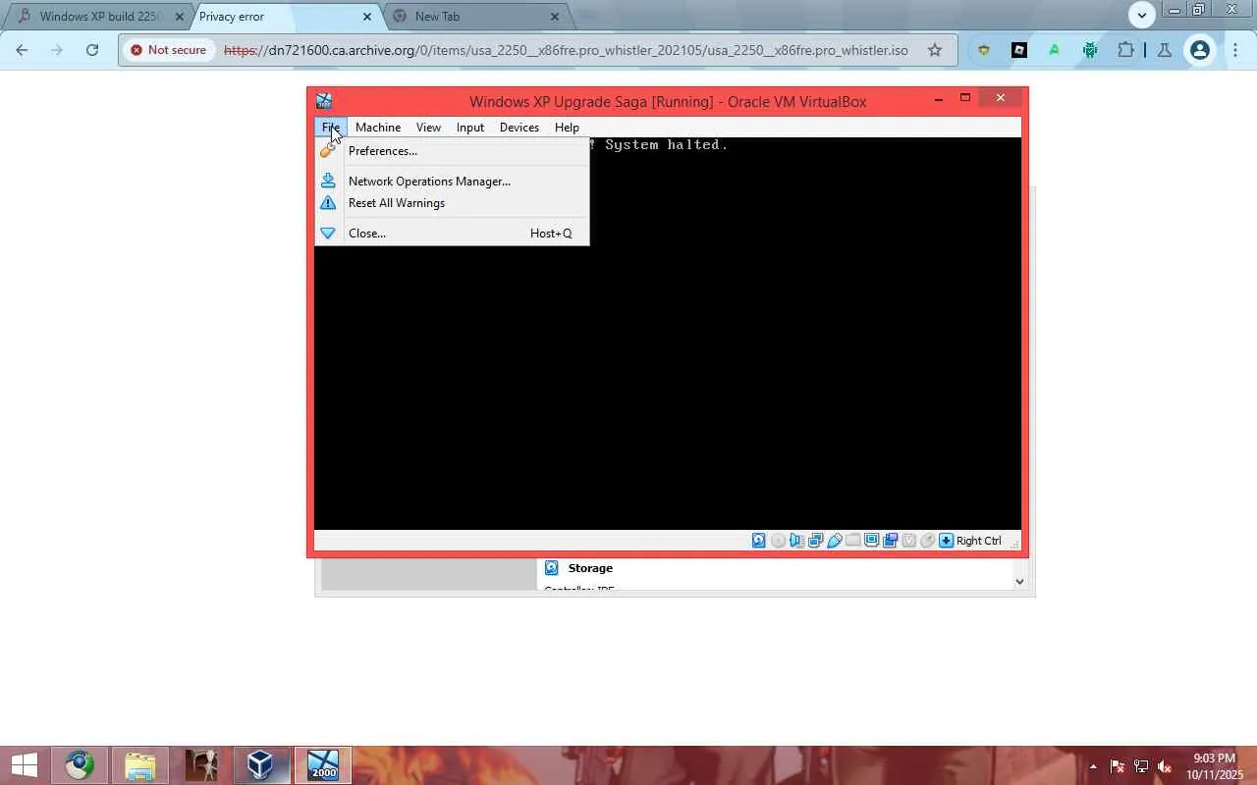This screenshot has height=785, width=1257.
Task: Click the mouse integration indicator in status bar
Action: click(x=927, y=541)
